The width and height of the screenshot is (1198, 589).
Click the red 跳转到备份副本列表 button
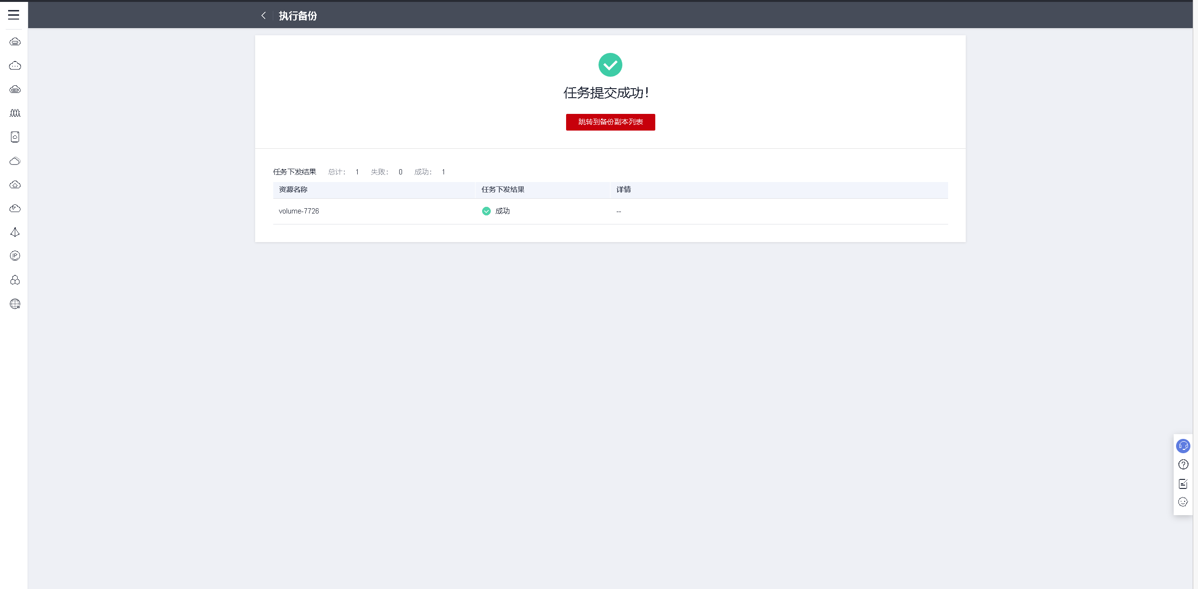pyautogui.click(x=610, y=122)
